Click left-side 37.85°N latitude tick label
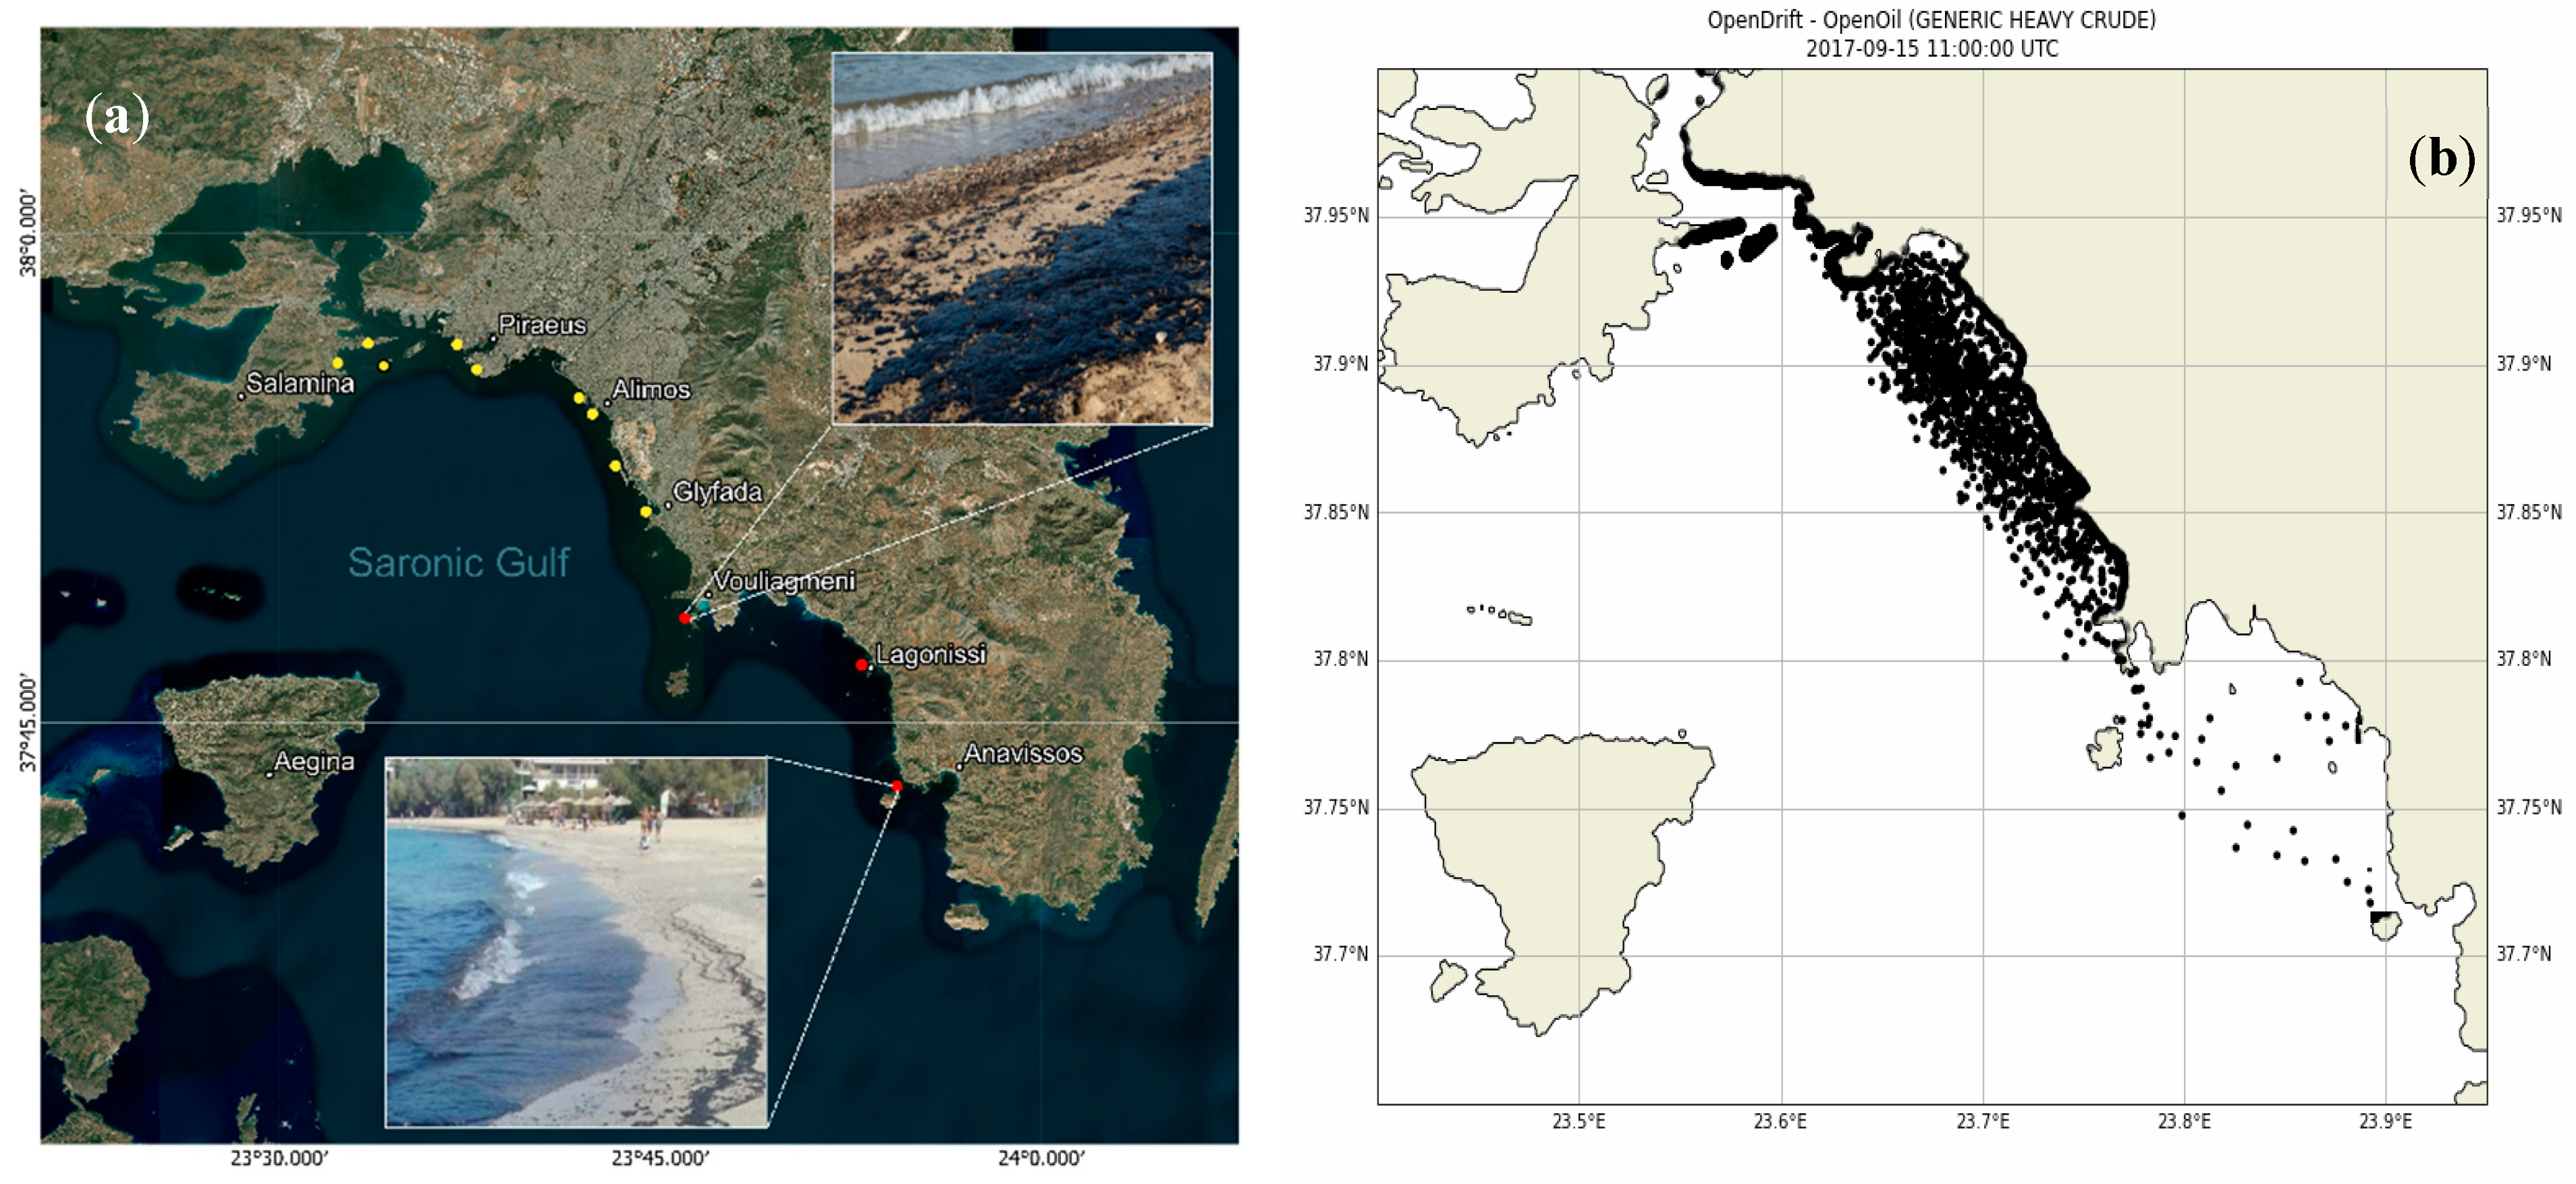This screenshot has height=1184, width=2576. click(1335, 512)
